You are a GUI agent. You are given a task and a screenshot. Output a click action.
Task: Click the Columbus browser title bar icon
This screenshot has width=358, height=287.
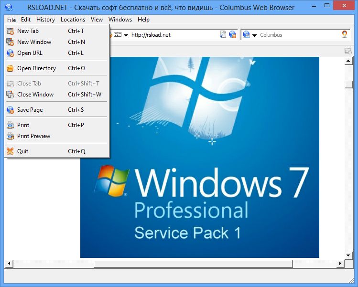coord(9,7)
